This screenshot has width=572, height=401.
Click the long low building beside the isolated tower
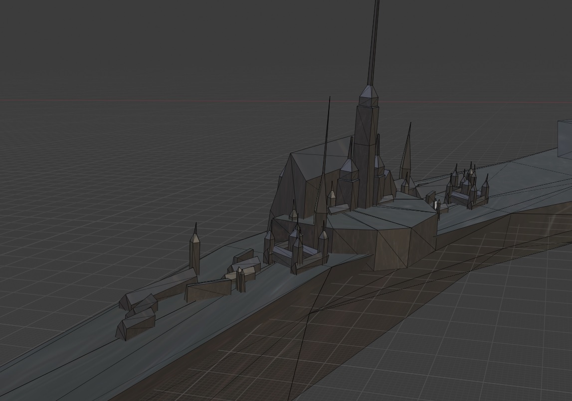(x=209, y=289)
